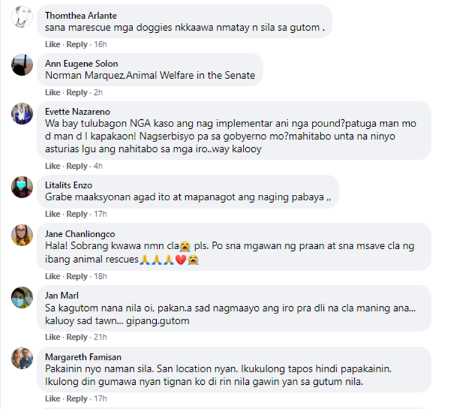Reply to Thomthea Arlante's comment

point(77,45)
